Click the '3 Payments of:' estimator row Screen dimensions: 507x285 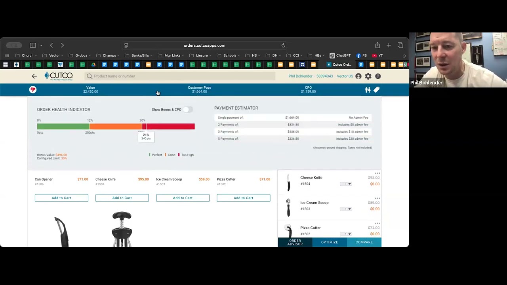pos(293,132)
